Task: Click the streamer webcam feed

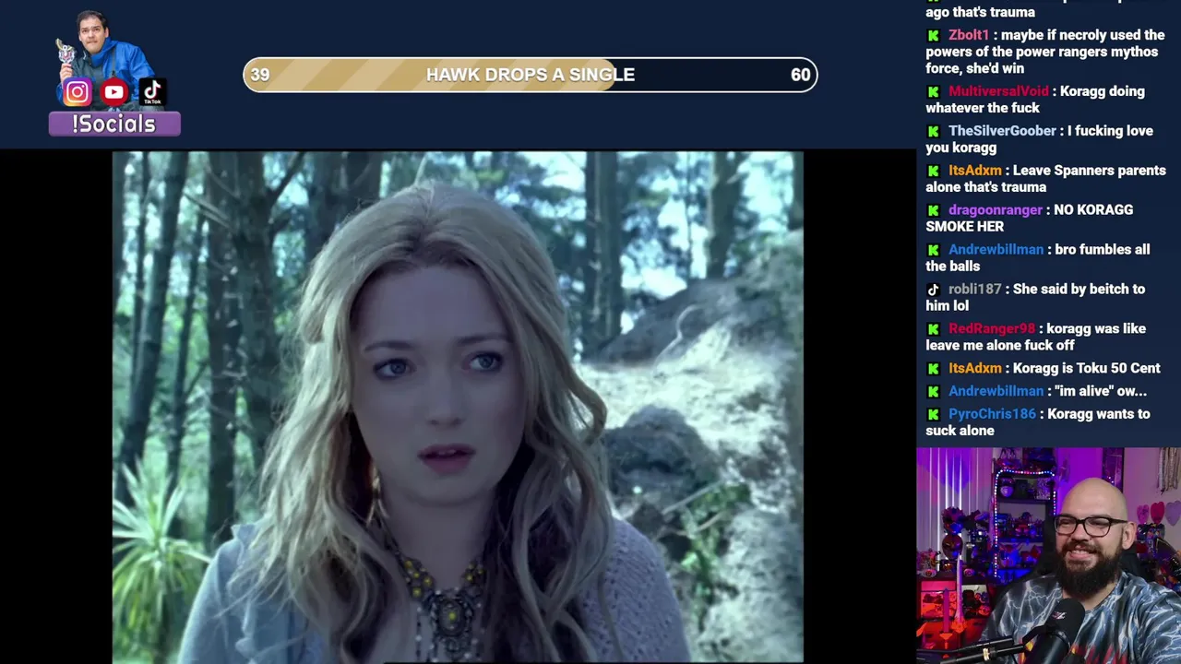Action: [x=1048, y=555]
